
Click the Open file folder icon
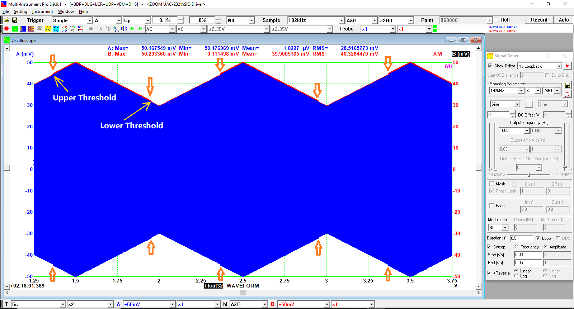point(6,20)
